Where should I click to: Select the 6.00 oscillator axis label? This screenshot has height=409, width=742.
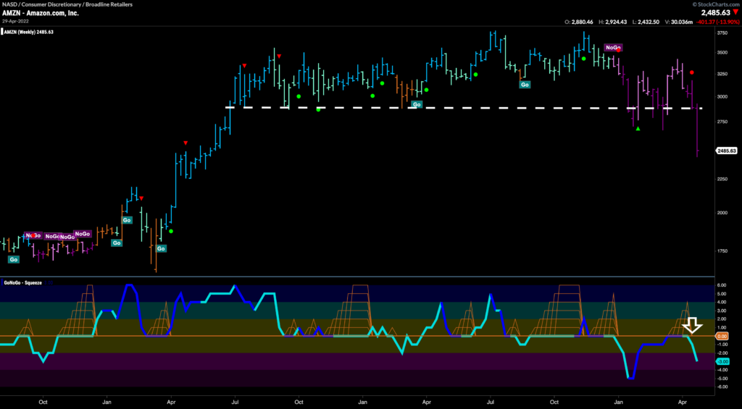pos(722,285)
